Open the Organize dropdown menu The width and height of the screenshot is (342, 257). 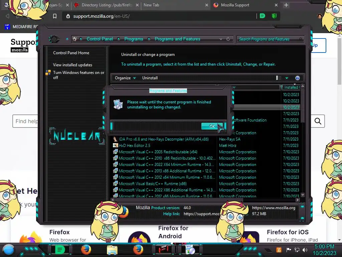[x=125, y=78]
